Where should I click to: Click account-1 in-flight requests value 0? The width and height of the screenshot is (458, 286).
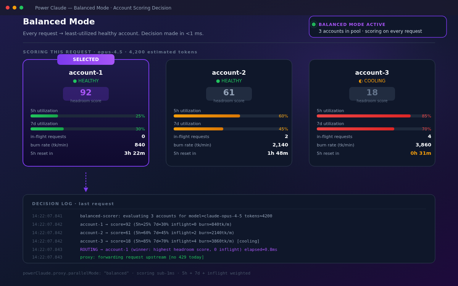tap(143, 137)
